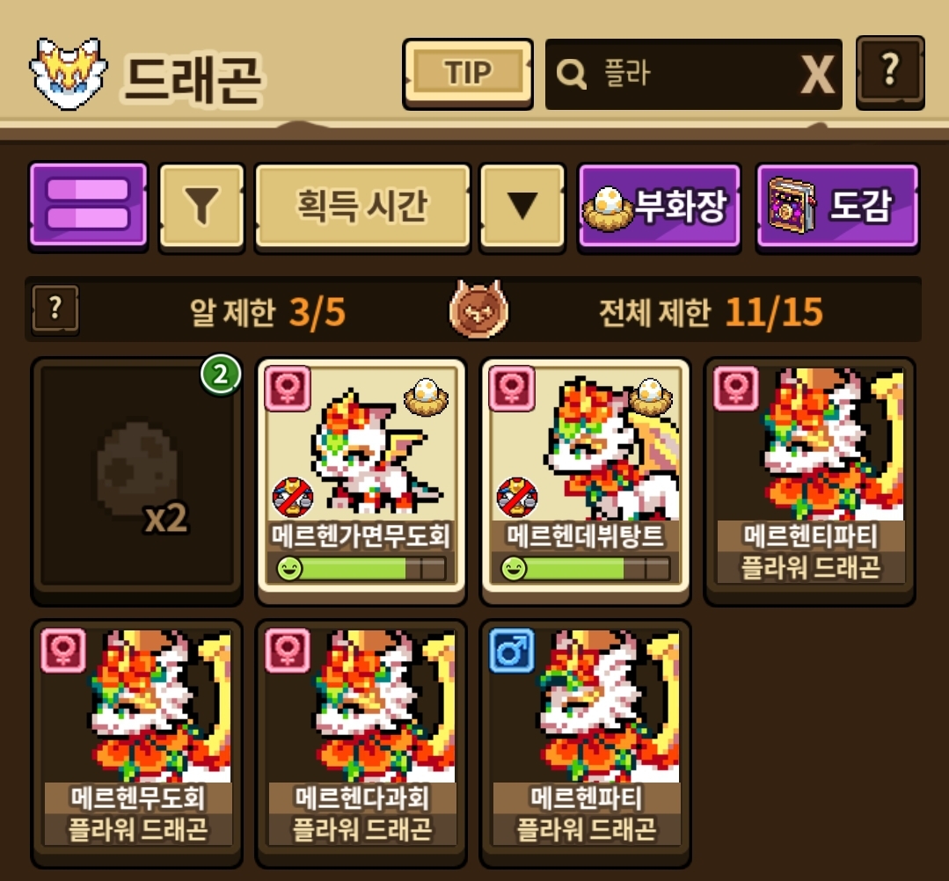Image resolution: width=949 pixels, height=881 pixels.
Task: Tap the female gender icon on 메르헨티파티
Action: pos(736,388)
